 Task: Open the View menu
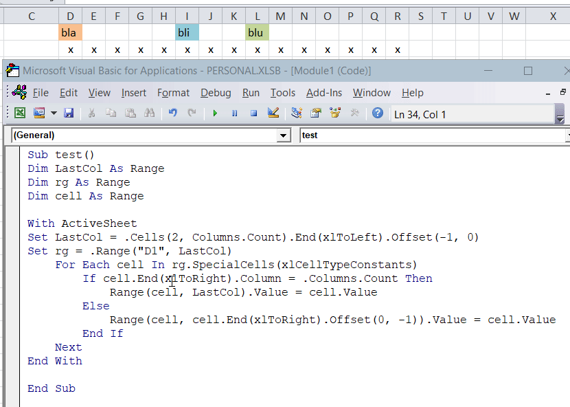pos(100,93)
